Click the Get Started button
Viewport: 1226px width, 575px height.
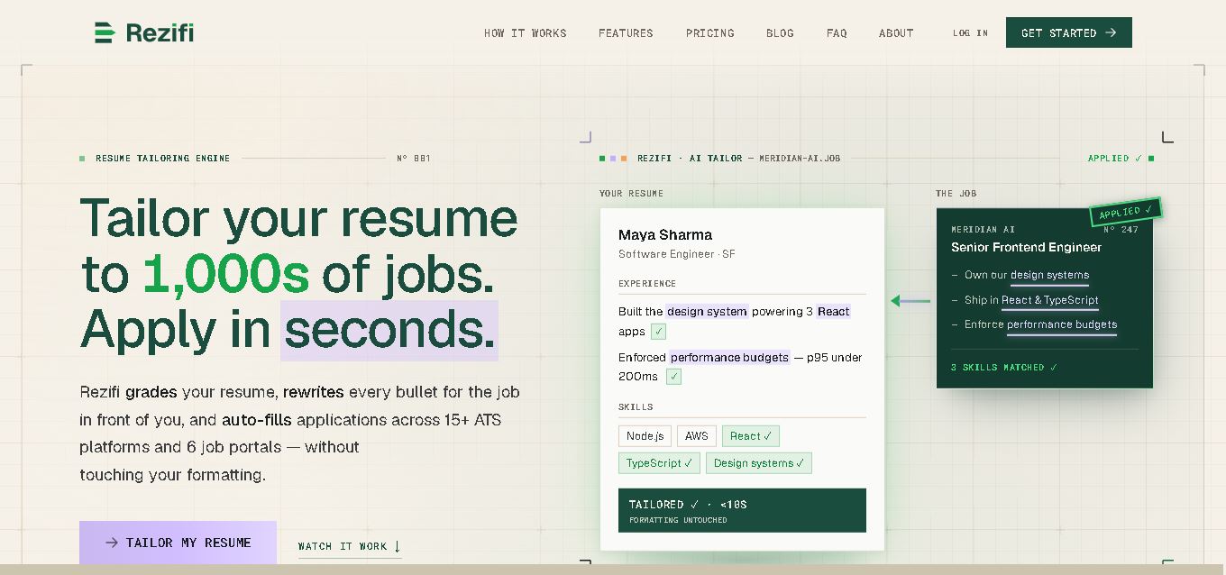tap(1069, 32)
